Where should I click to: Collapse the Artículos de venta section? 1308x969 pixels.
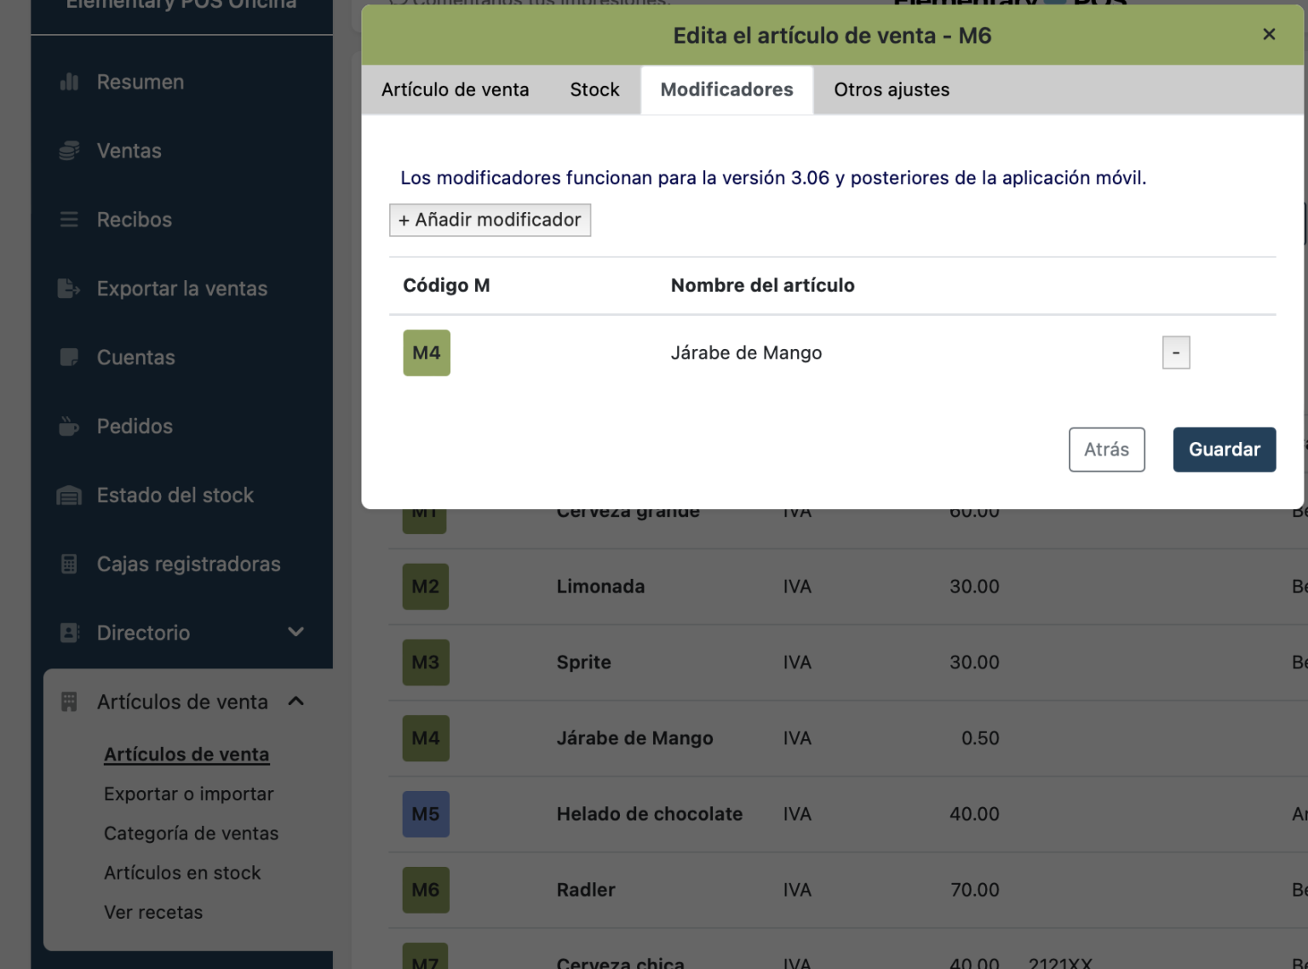[x=295, y=702]
